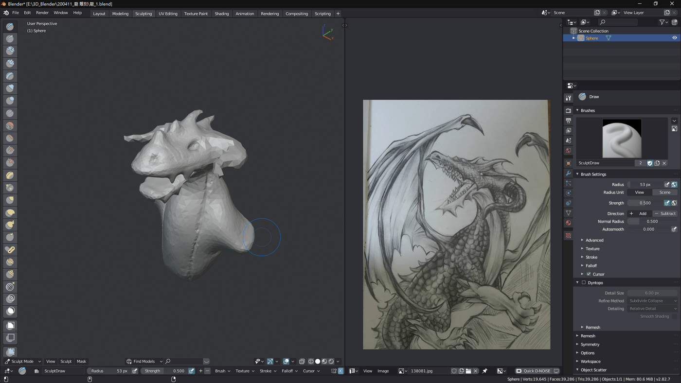Open the Modifiers properties tab
This screenshot has height=383, width=681.
coord(568,173)
